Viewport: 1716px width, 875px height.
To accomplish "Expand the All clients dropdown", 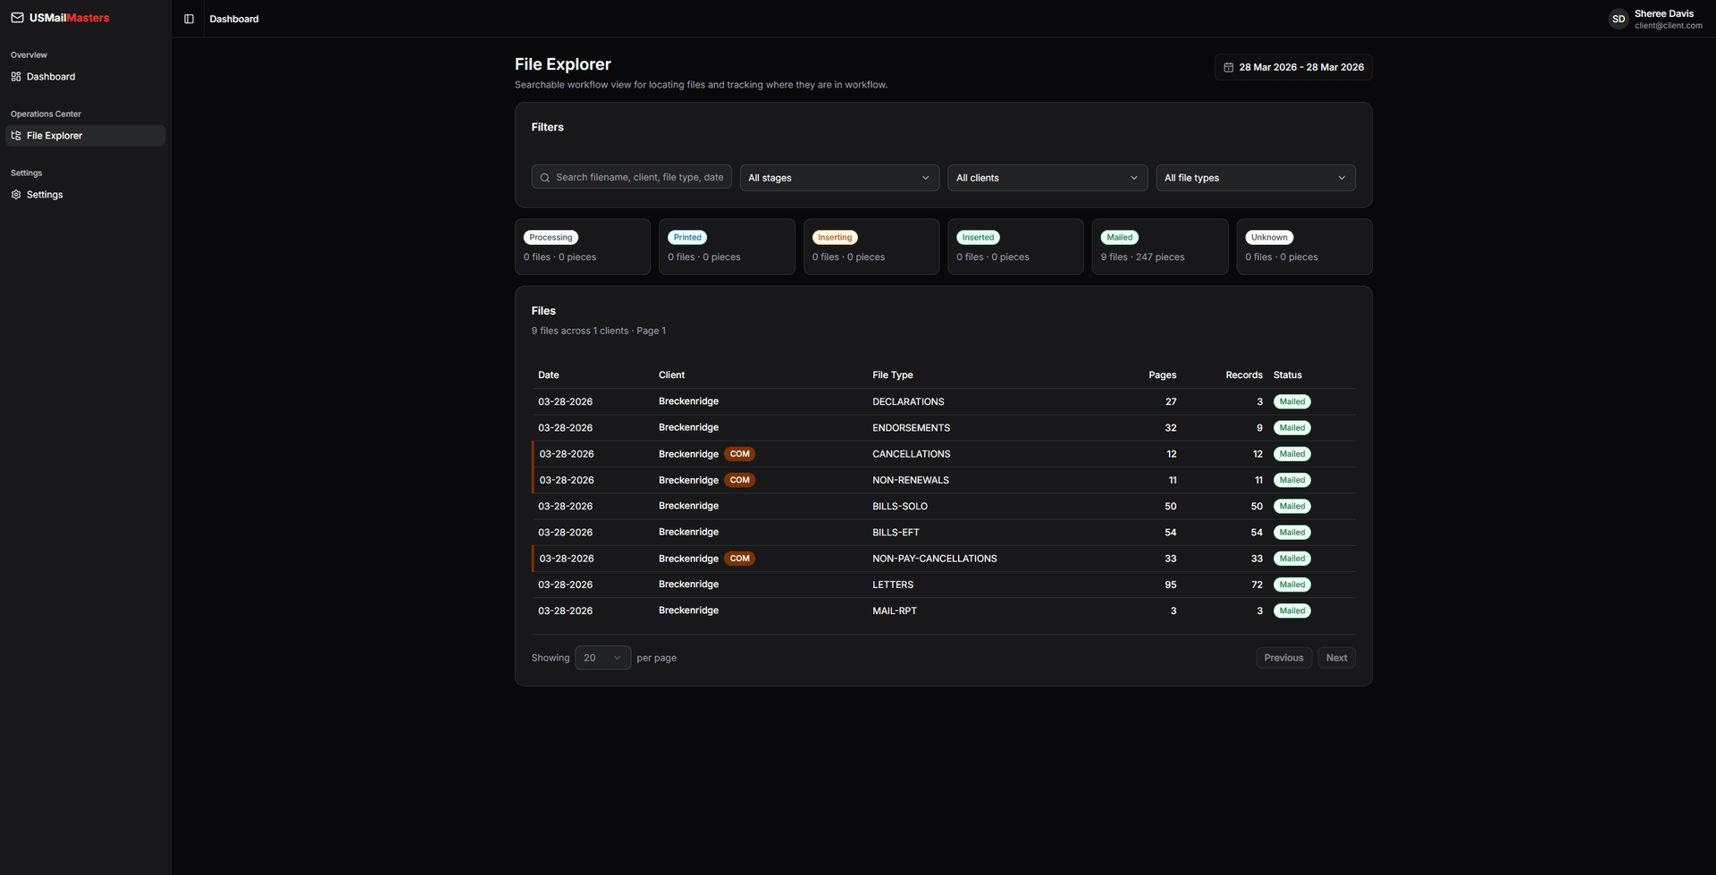I will pyautogui.click(x=1047, y=177).
